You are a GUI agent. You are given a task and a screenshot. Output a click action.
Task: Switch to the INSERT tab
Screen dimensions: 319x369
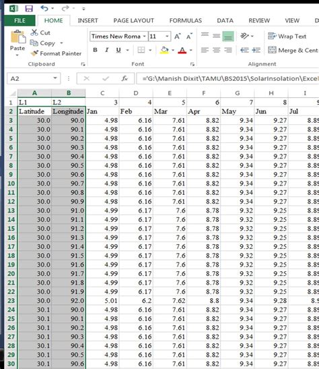tap(87, 20)
